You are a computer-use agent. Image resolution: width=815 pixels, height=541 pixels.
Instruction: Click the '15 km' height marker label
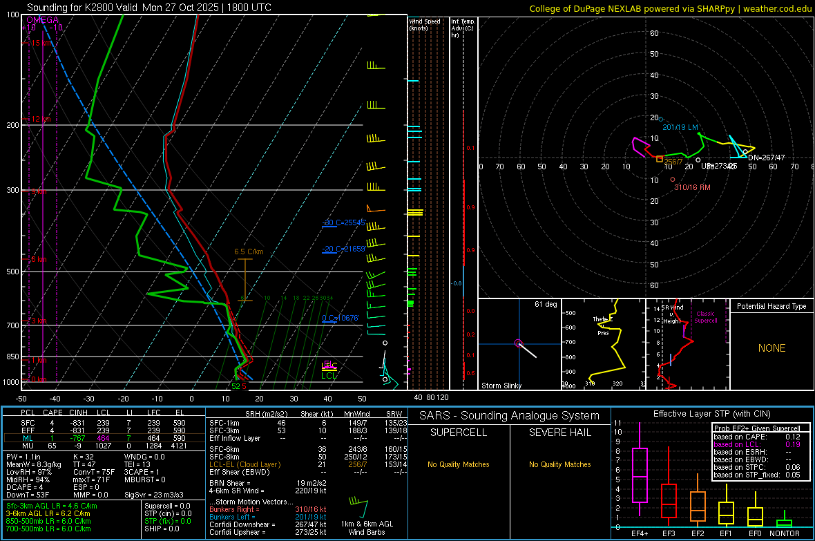pos(41,43)
